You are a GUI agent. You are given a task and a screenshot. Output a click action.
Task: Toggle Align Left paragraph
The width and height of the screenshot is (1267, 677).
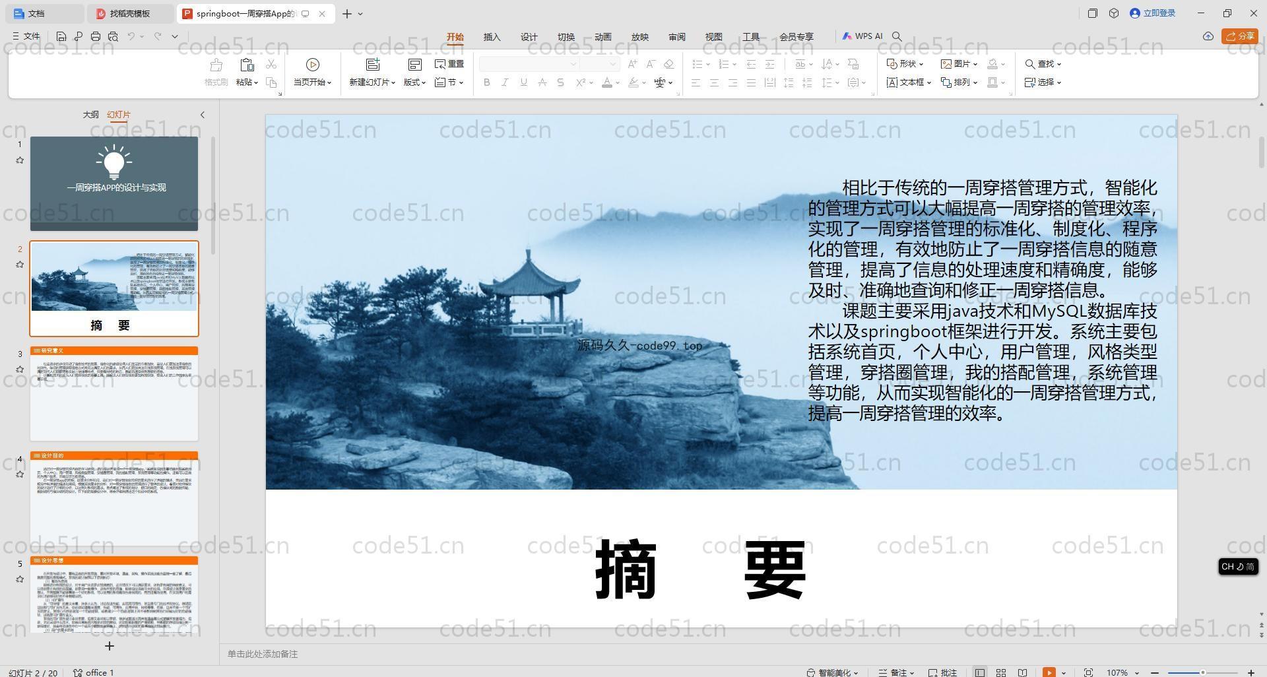(x=696, y=82)
